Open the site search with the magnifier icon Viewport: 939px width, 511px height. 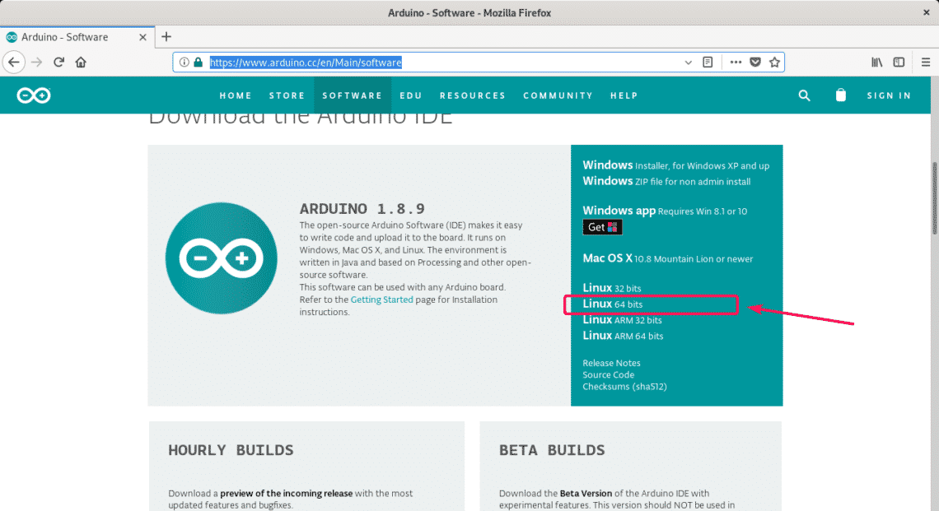[804, 95]
